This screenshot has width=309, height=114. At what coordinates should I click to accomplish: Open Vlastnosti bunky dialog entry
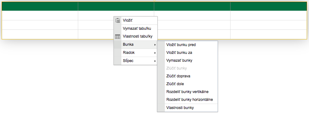[x=188, y=108]
